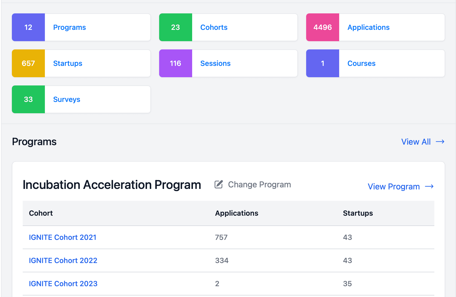
Task: Open the Startups stat card link
Action: click(x=68, y=63)
